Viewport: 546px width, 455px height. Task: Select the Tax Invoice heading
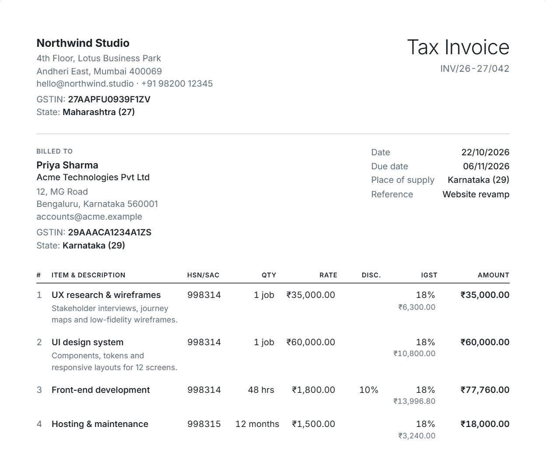pyautogui.click(x=458, y=47)
